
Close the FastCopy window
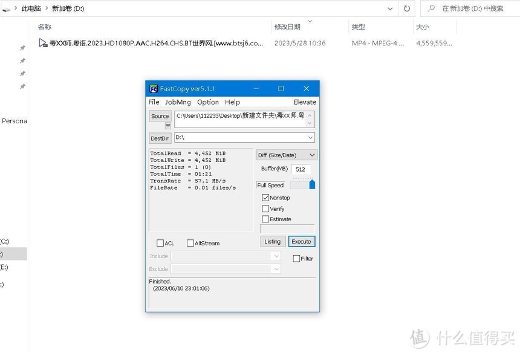coord(307,88)
